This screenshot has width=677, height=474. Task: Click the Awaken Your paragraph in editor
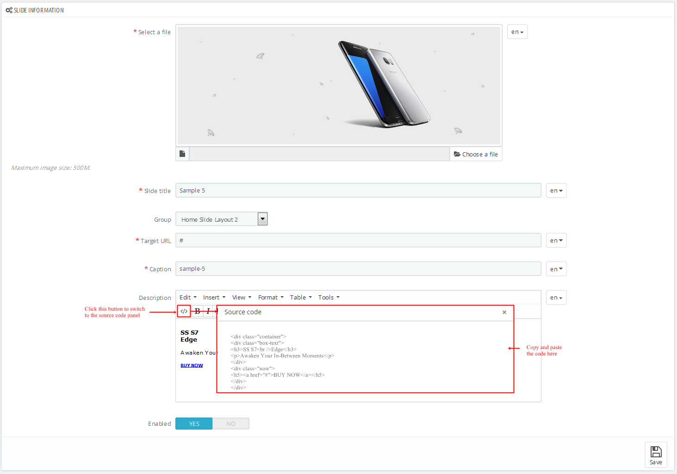point(199,353)
